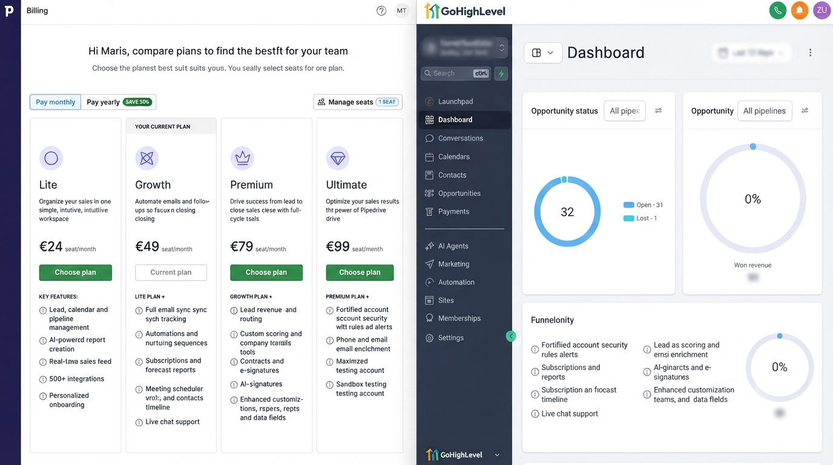Click the SAVE 50% badge on Pay yearly
The width and height of the screenshot is (833, 465).
(x=137, y=102)
